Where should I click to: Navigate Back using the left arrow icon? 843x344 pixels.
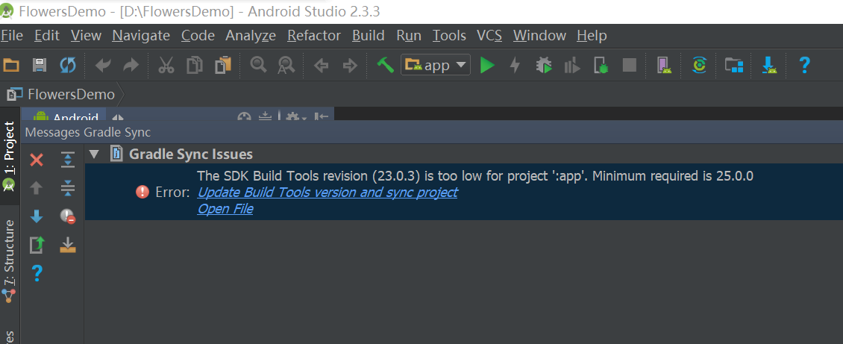tap(321, 66)
